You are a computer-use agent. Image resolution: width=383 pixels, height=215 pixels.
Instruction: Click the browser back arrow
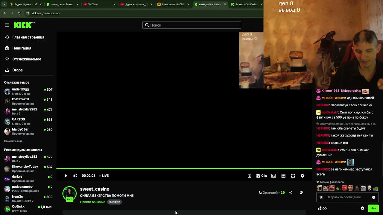[5, 13]
